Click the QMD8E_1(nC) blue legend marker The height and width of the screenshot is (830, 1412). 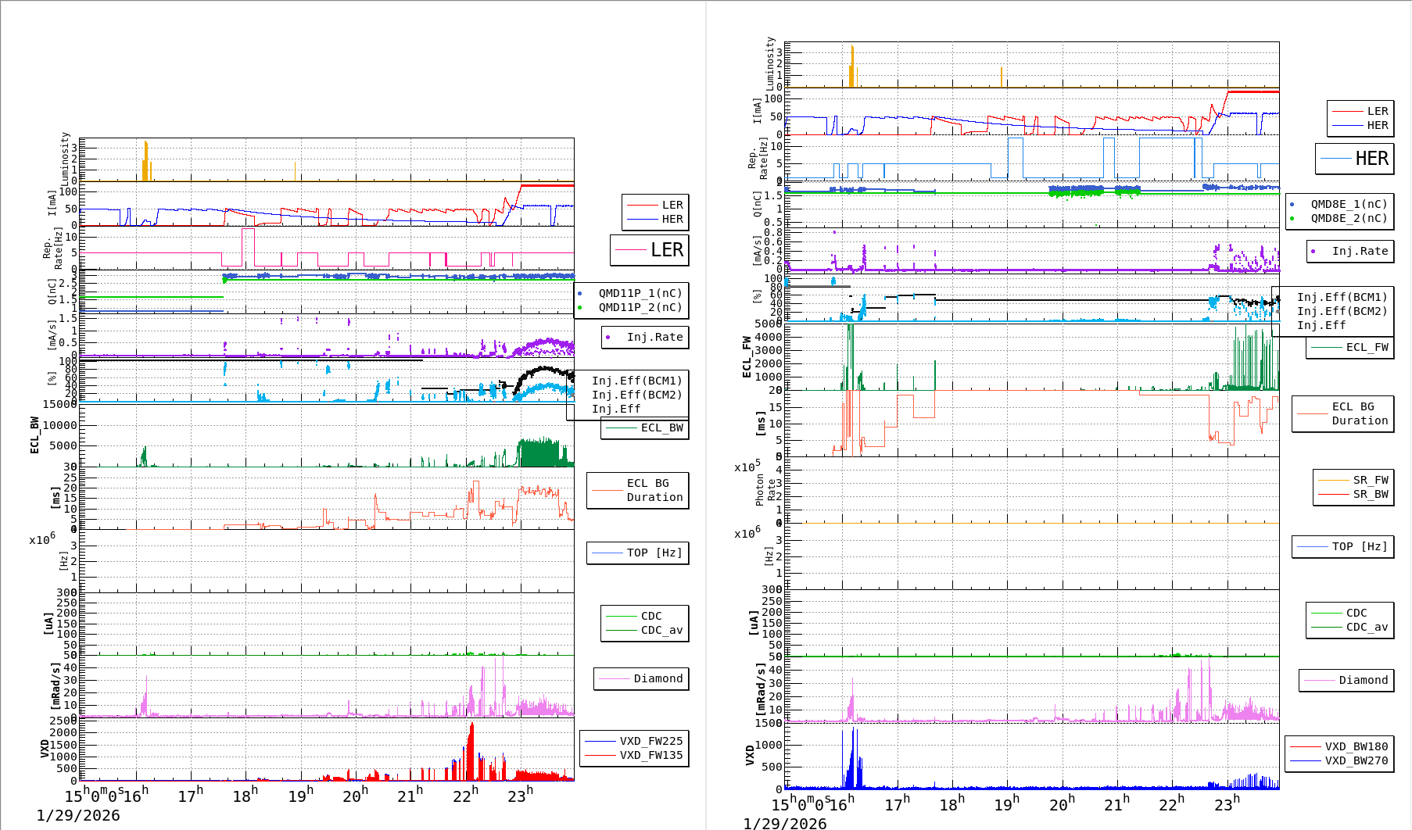(x=1292, y=205)
